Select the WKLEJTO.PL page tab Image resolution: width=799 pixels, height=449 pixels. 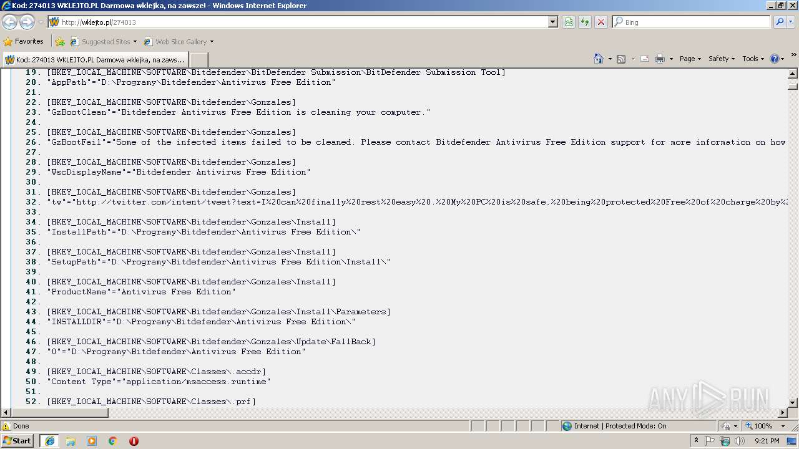[x=95, y=59]
